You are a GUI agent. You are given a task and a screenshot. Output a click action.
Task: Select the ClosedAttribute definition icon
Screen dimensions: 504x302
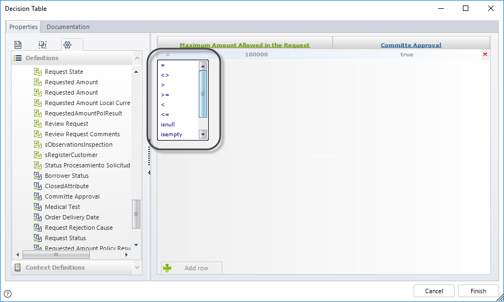click(38, 186)
